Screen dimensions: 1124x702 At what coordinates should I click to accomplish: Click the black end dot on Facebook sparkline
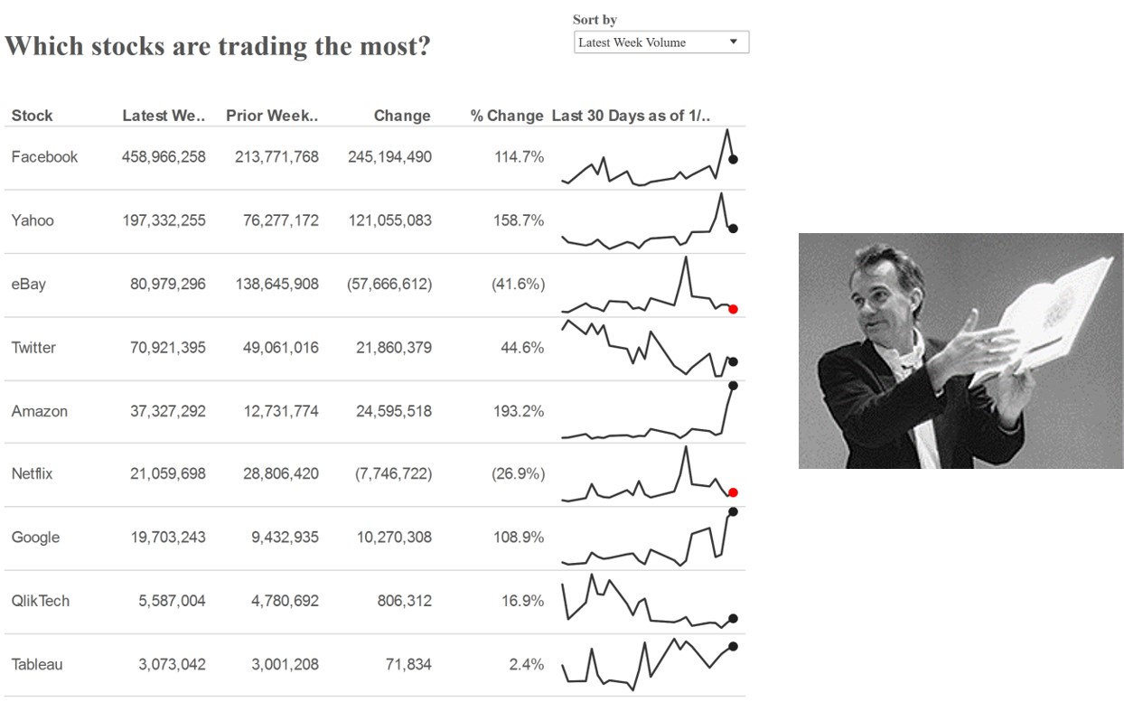(733, 159)
